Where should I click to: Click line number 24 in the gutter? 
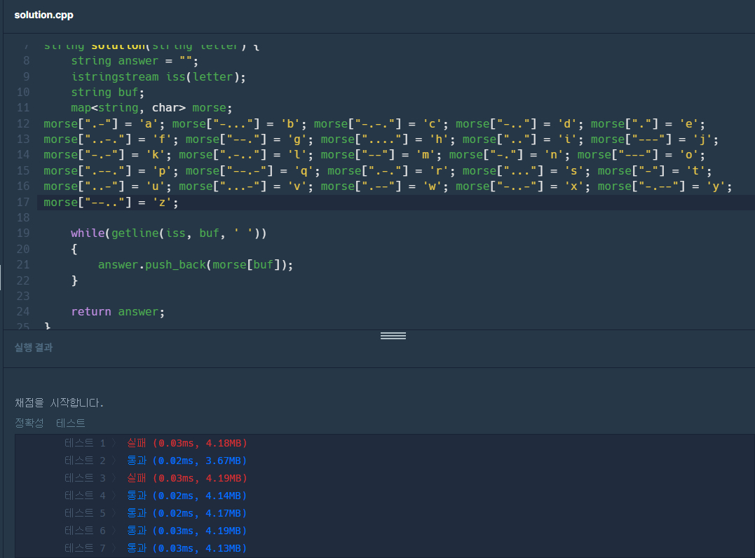click(x=22, y=311)
